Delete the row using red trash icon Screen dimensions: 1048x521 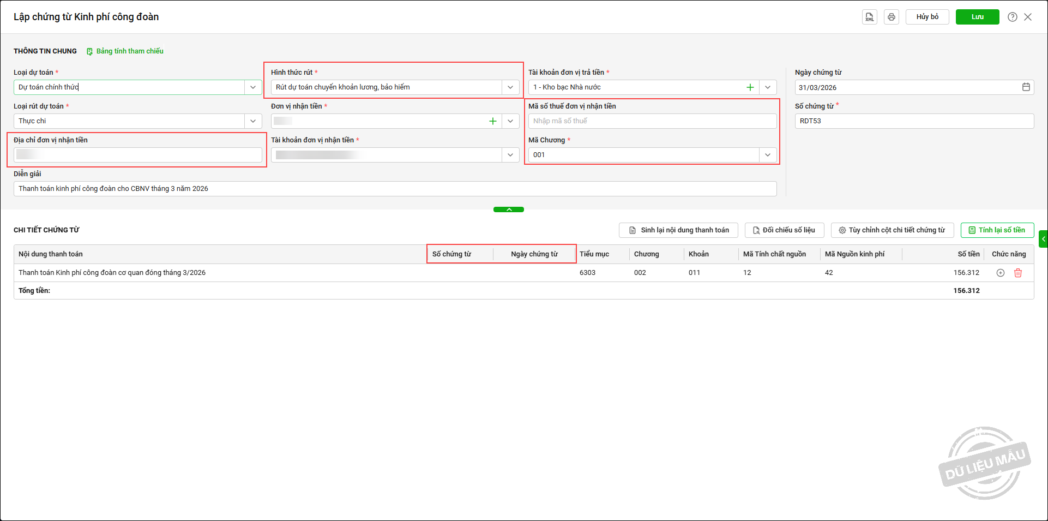(1017, 273)
